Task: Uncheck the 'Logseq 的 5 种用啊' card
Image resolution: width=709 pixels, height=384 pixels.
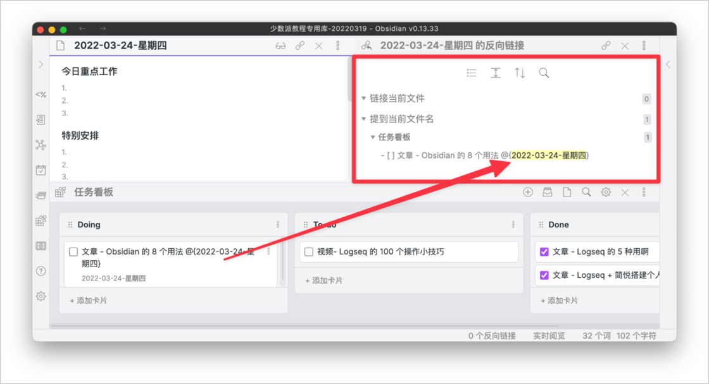Action: (544, 252)
